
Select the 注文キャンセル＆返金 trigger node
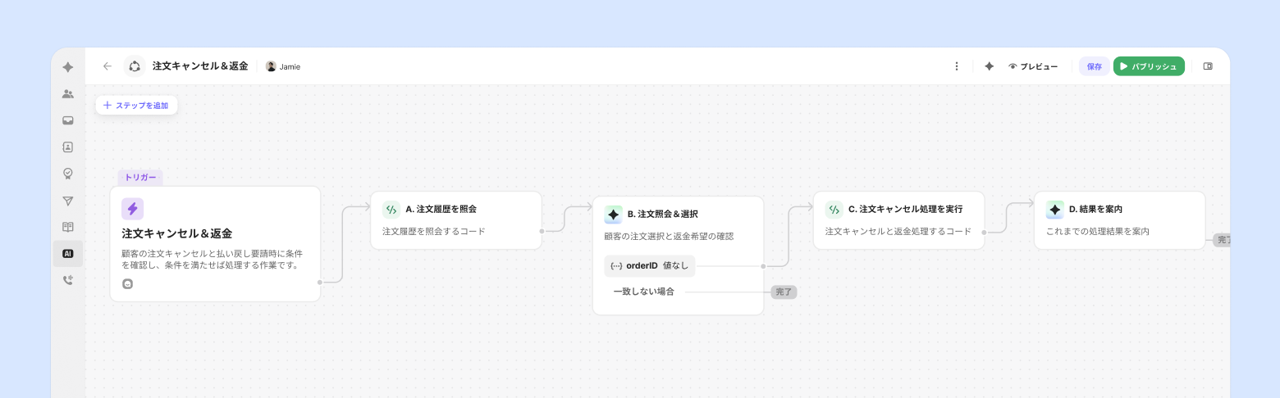click(215, 244)
